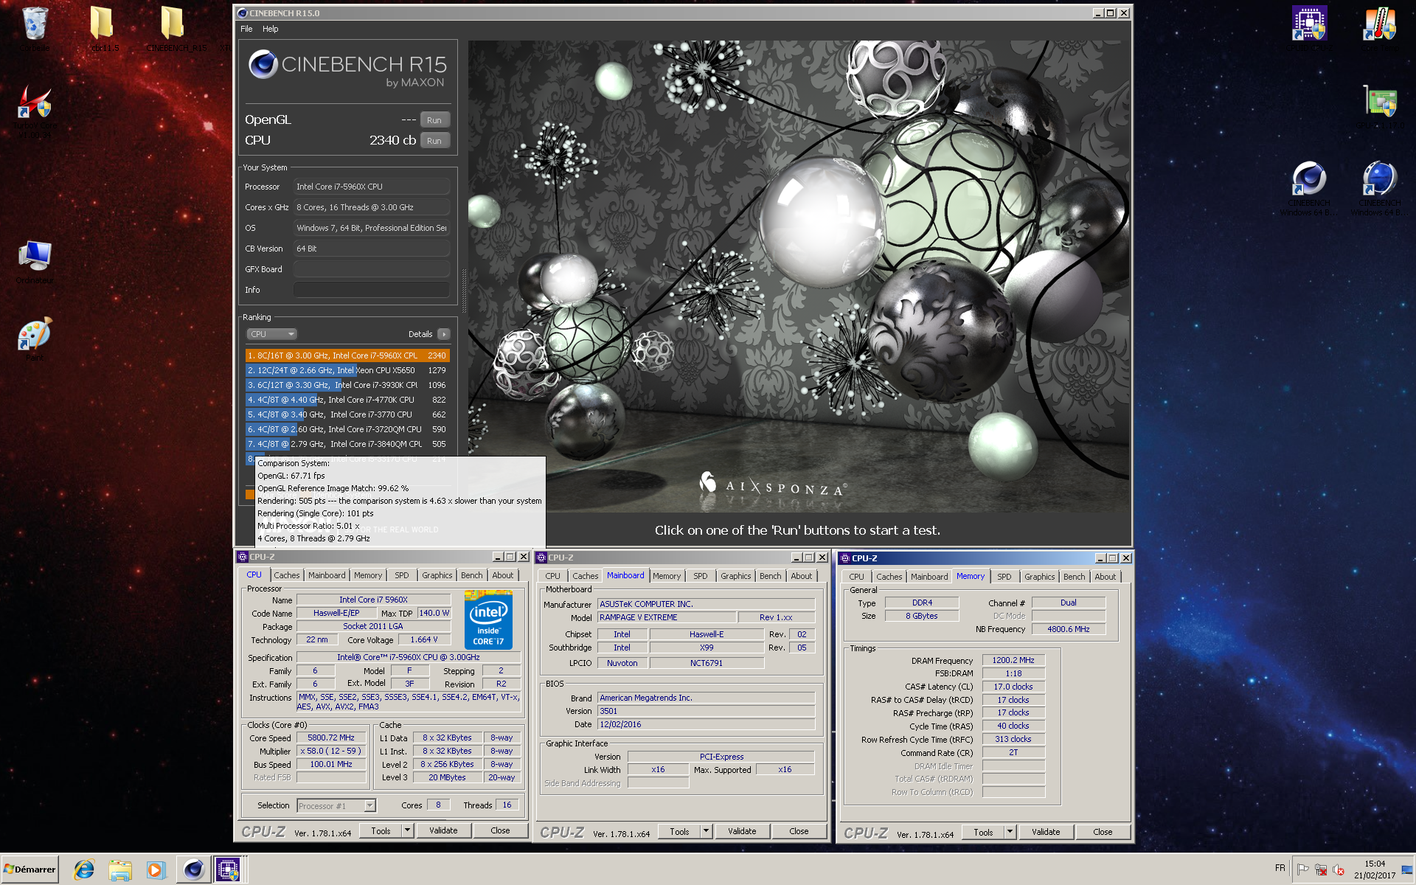Open the CINEBENCH_R15 desktop folder

click(x=176, y=29)
